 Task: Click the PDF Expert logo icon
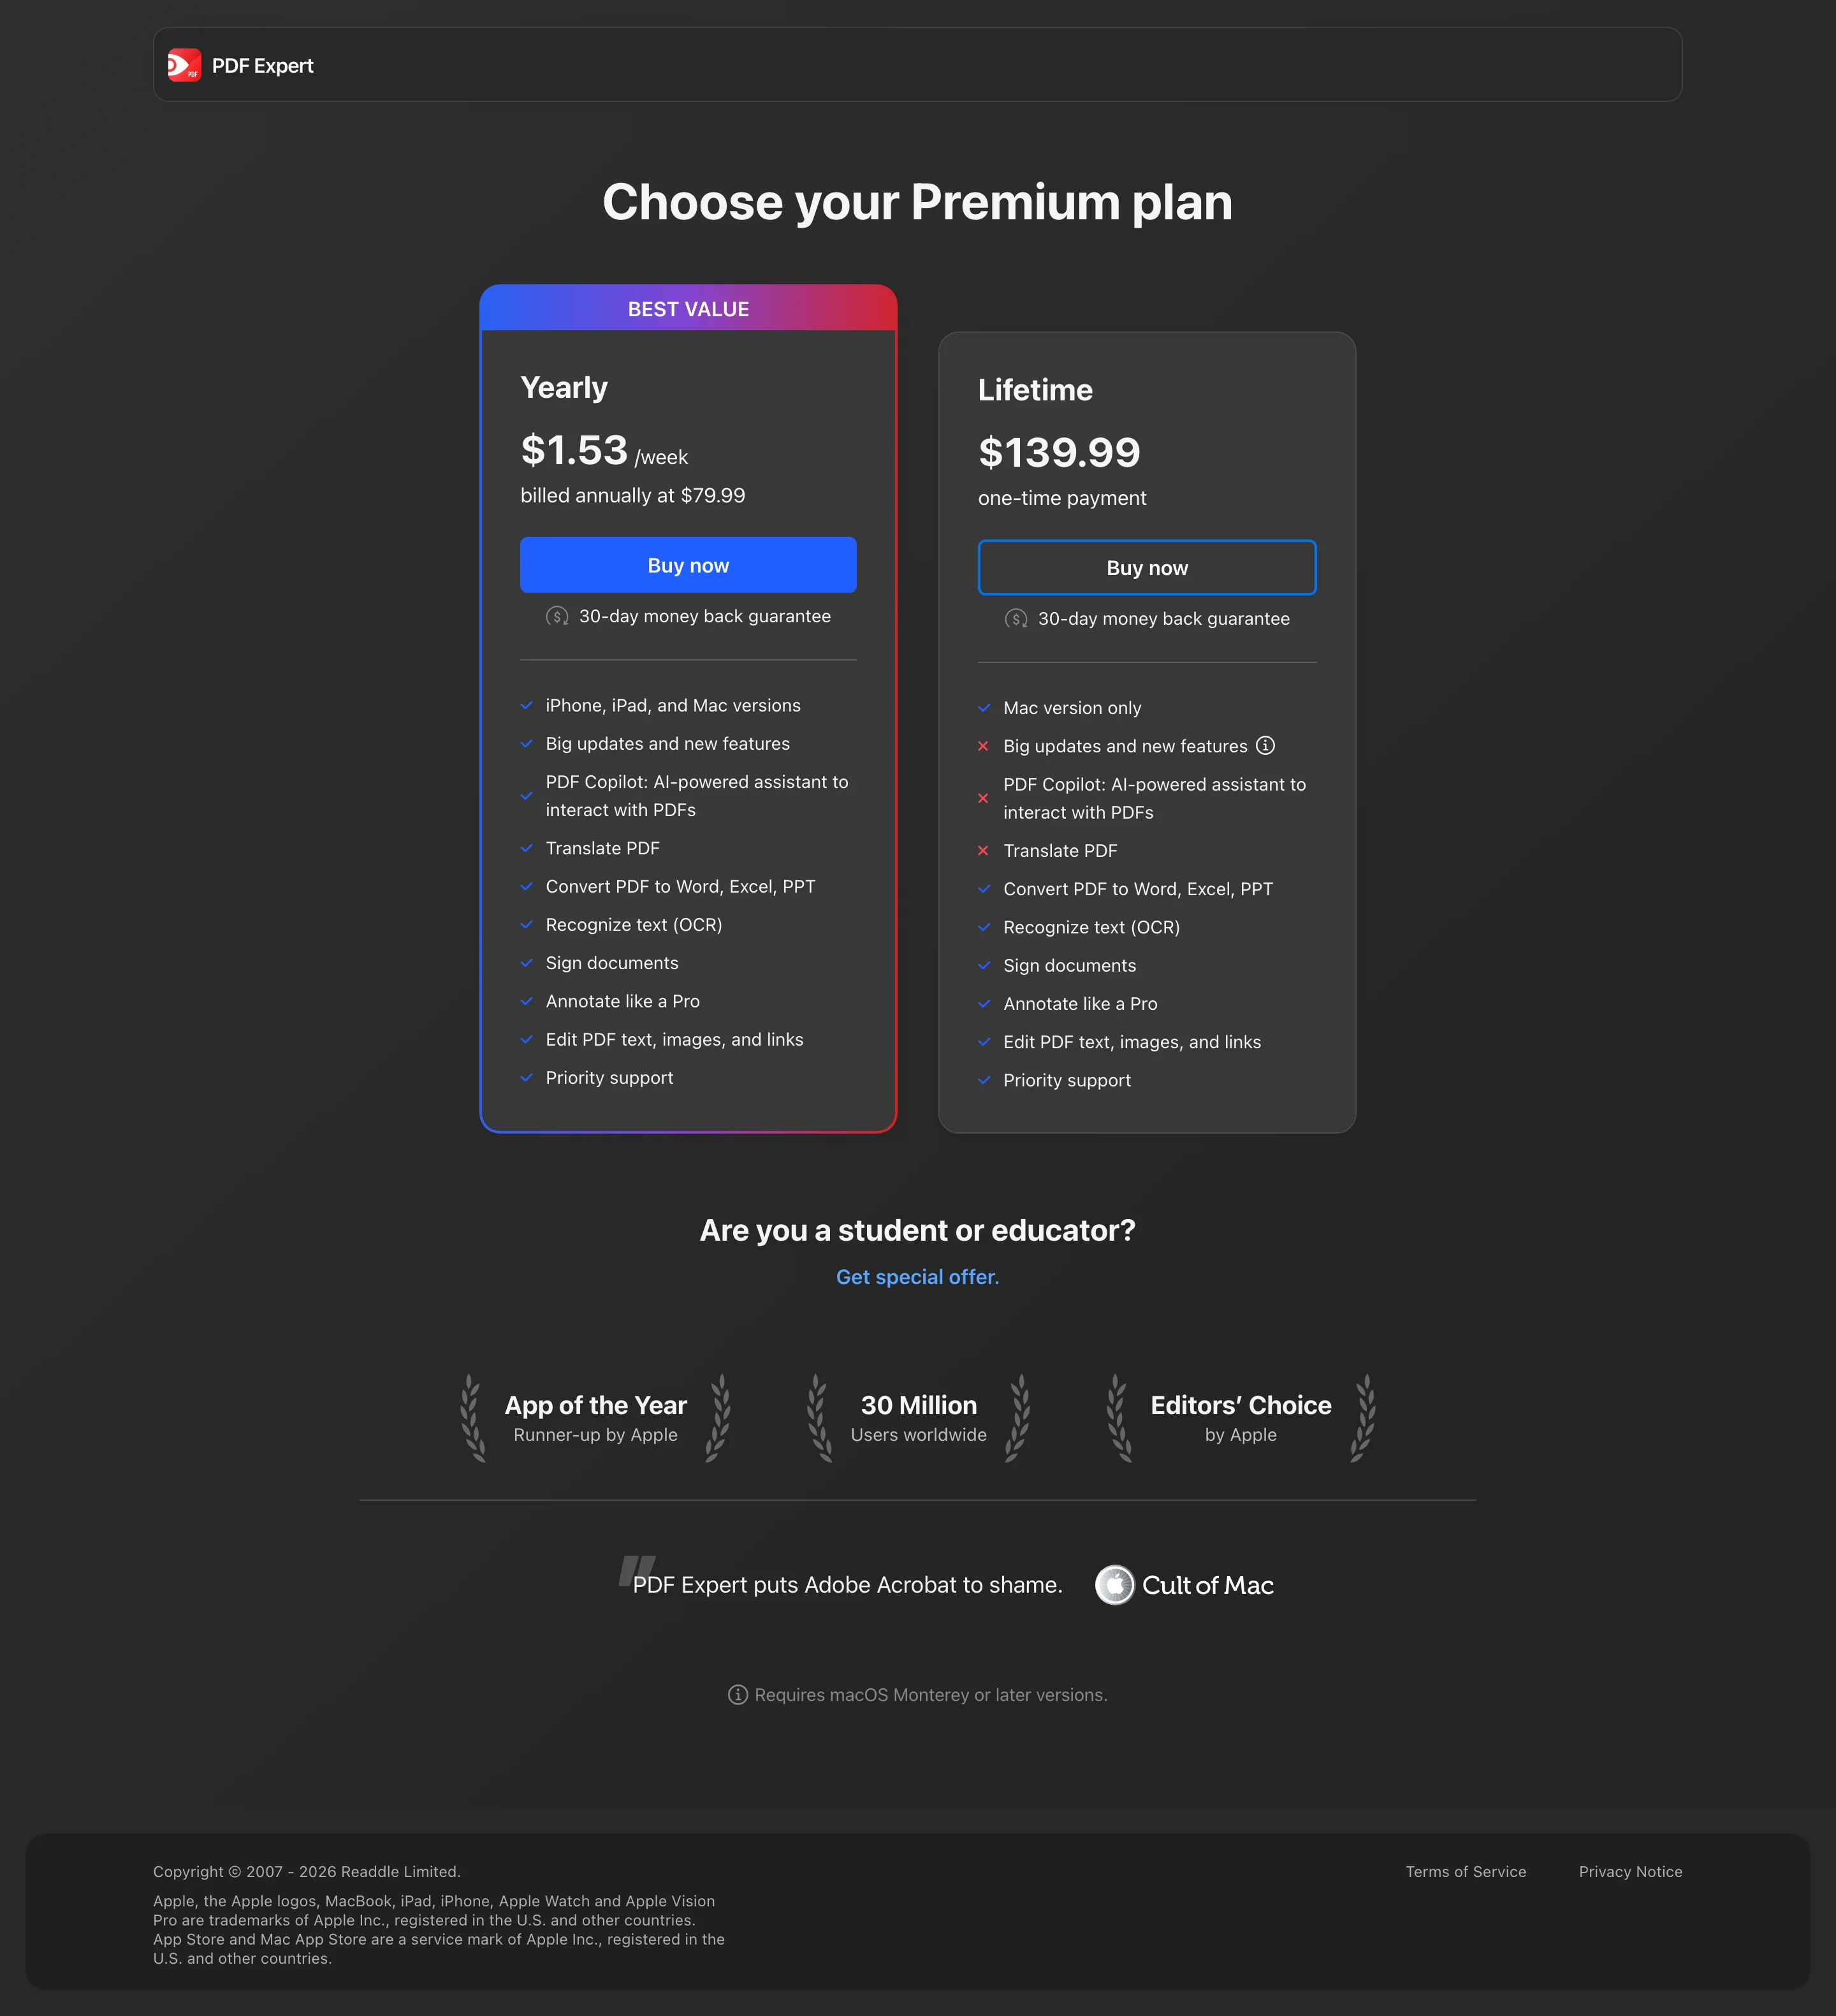184,65
